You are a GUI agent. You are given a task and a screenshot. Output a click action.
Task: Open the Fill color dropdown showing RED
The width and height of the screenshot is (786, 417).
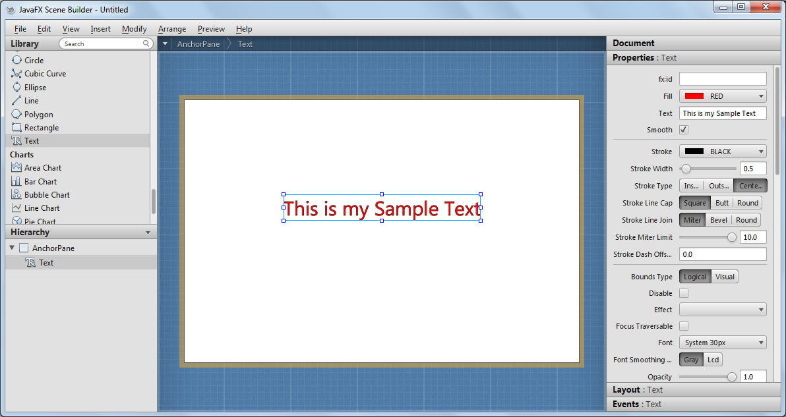pos(723,96)
